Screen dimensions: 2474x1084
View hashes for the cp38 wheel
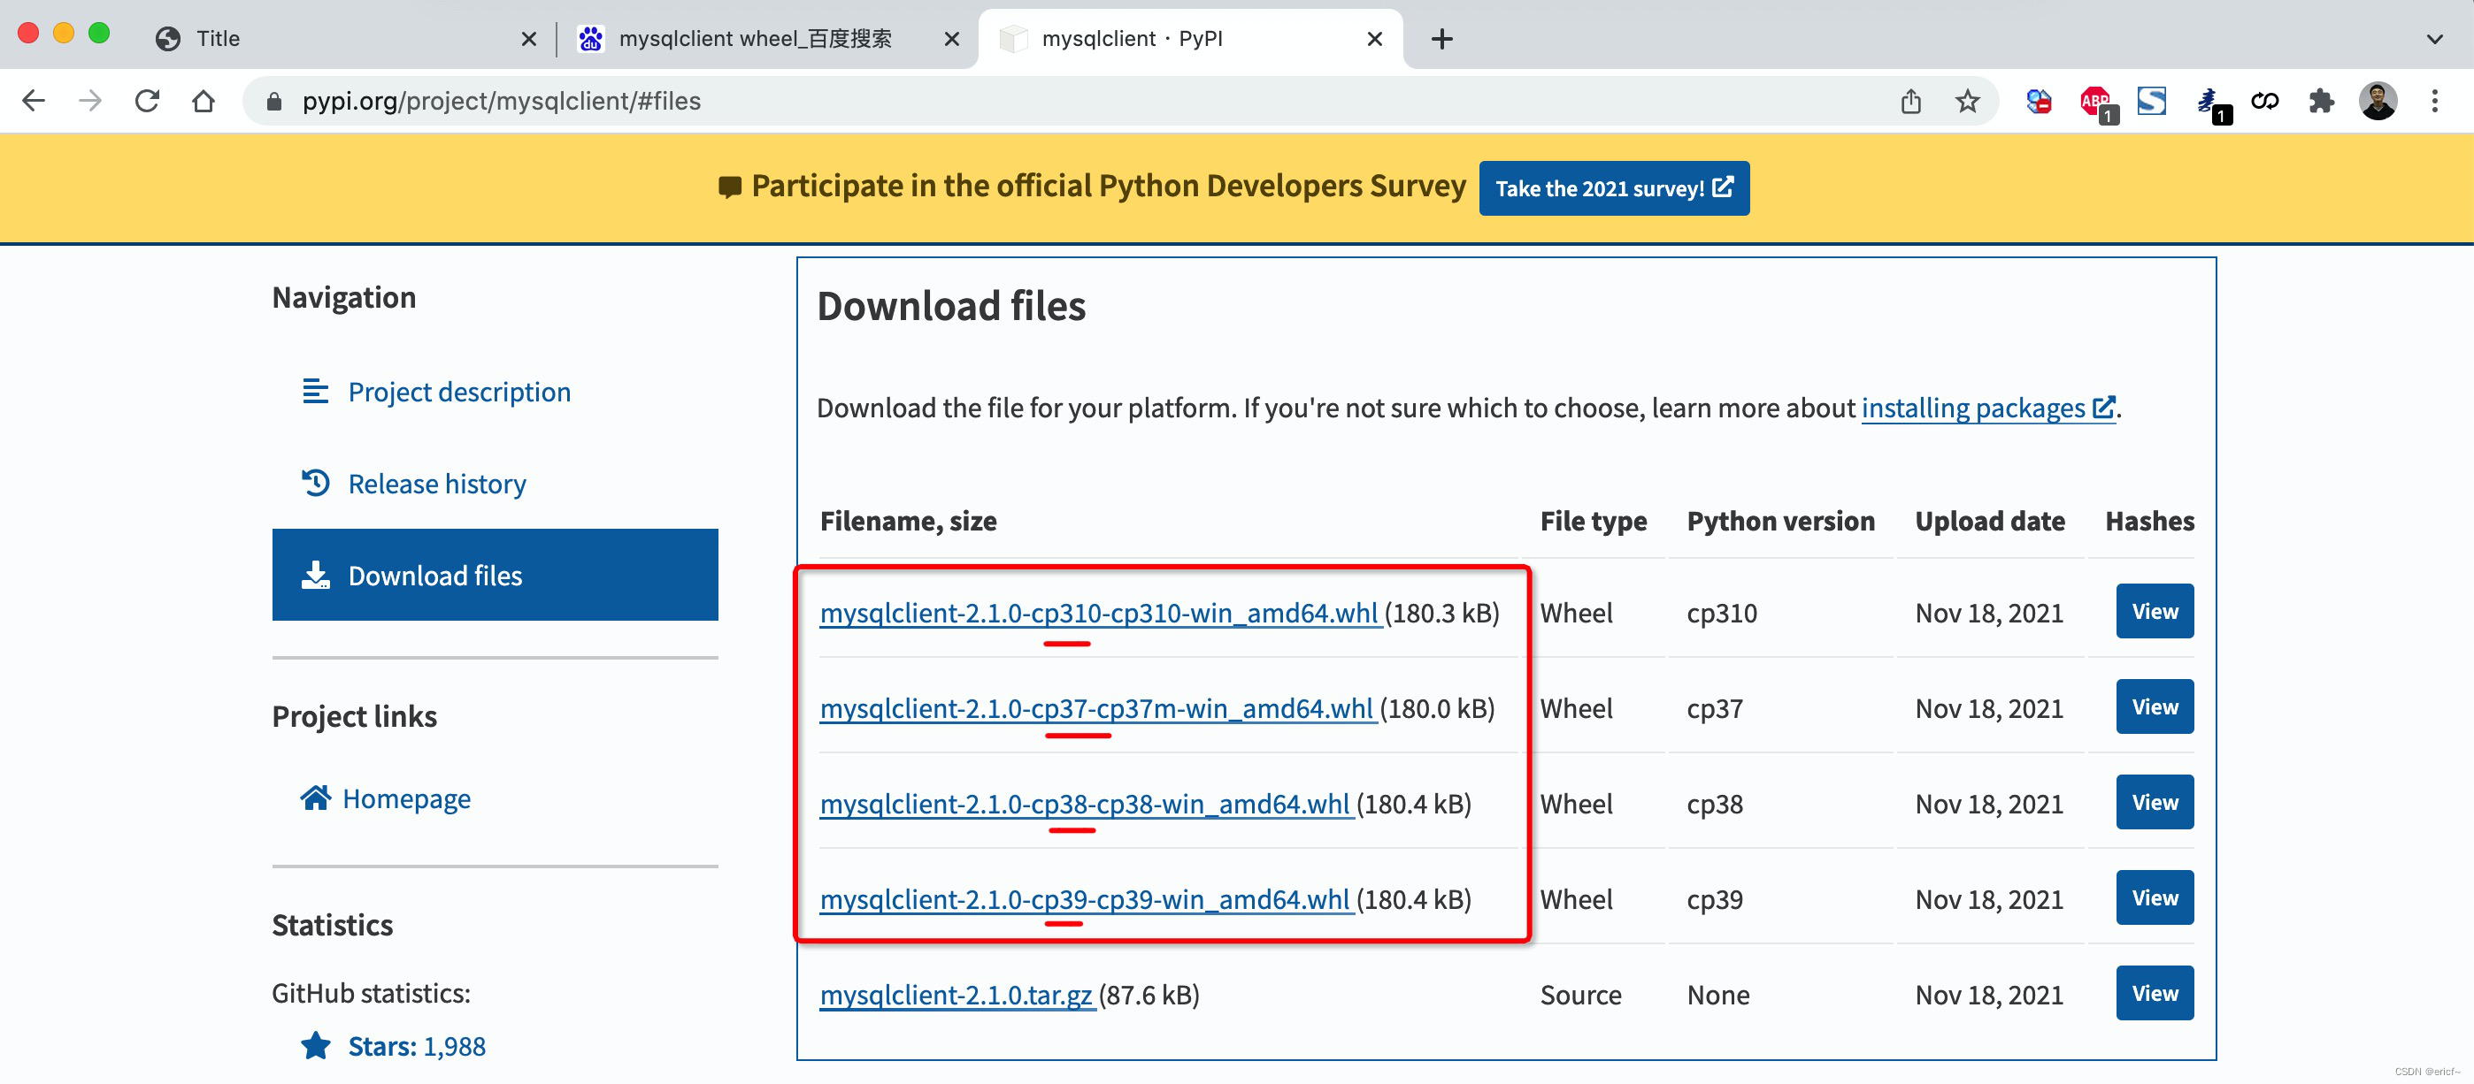pyautogui.click(x=2155, y=802)
